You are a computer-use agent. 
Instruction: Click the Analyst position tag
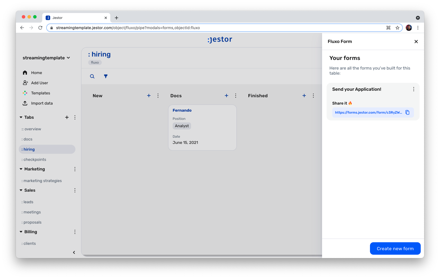[x=182, y=126]
